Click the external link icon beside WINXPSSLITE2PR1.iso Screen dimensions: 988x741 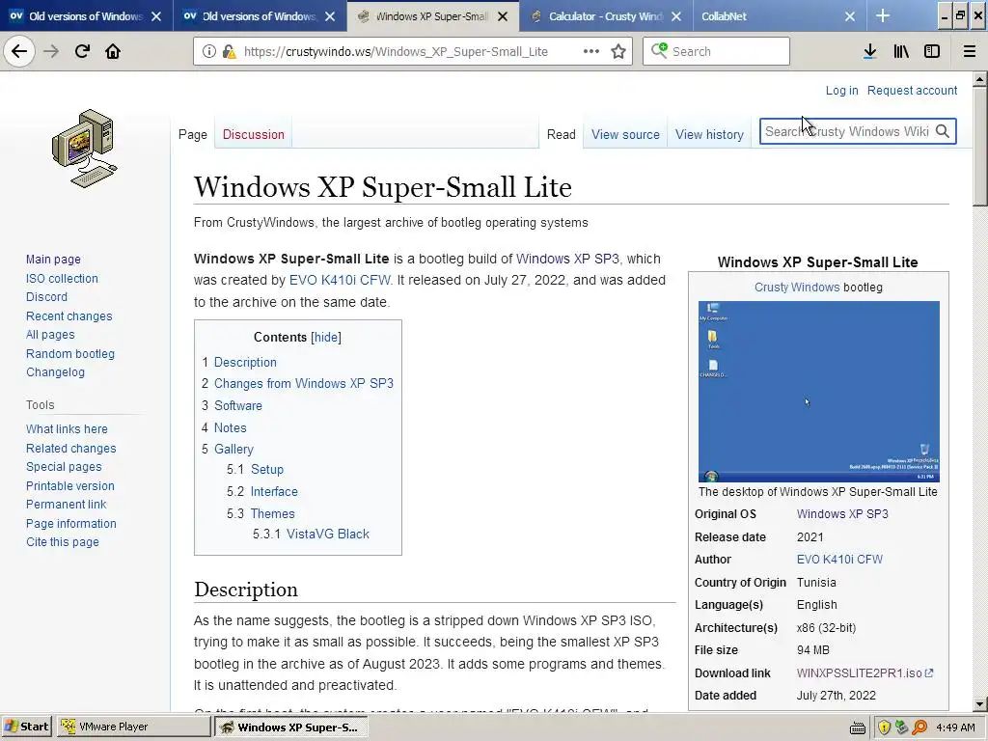coord(929,672)
